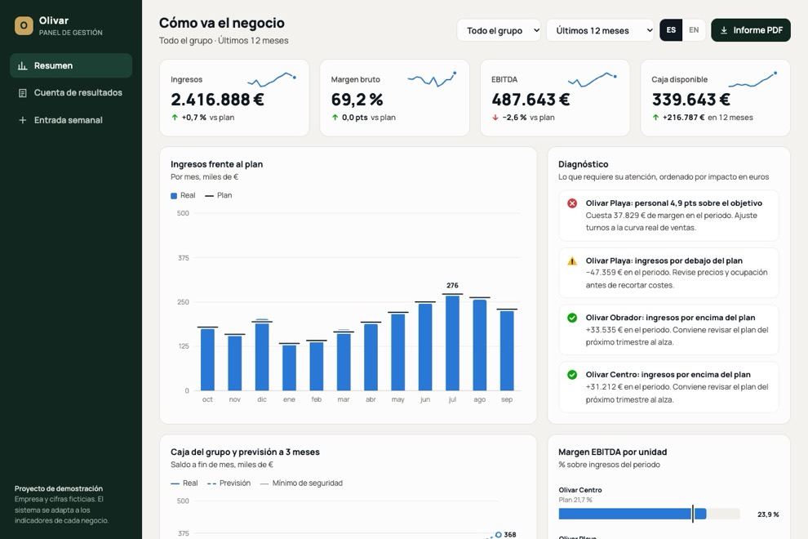The height and width of the screenshot is (539, 808).
Task: Open the Últimos 12 meses period dropdown
Action: tap(601, 30)
